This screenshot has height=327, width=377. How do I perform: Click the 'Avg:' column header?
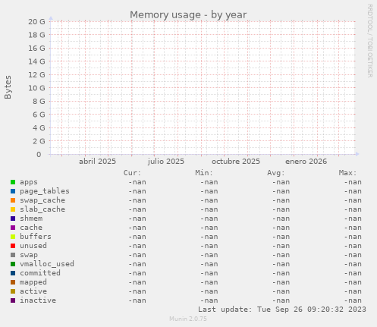tap(276, 173)
